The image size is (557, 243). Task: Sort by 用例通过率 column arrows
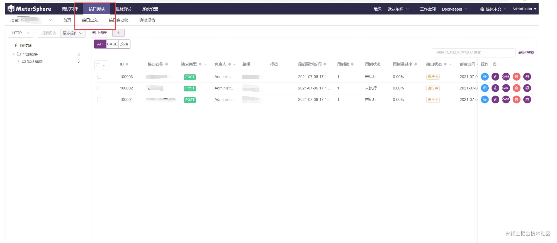pos(416,64)
